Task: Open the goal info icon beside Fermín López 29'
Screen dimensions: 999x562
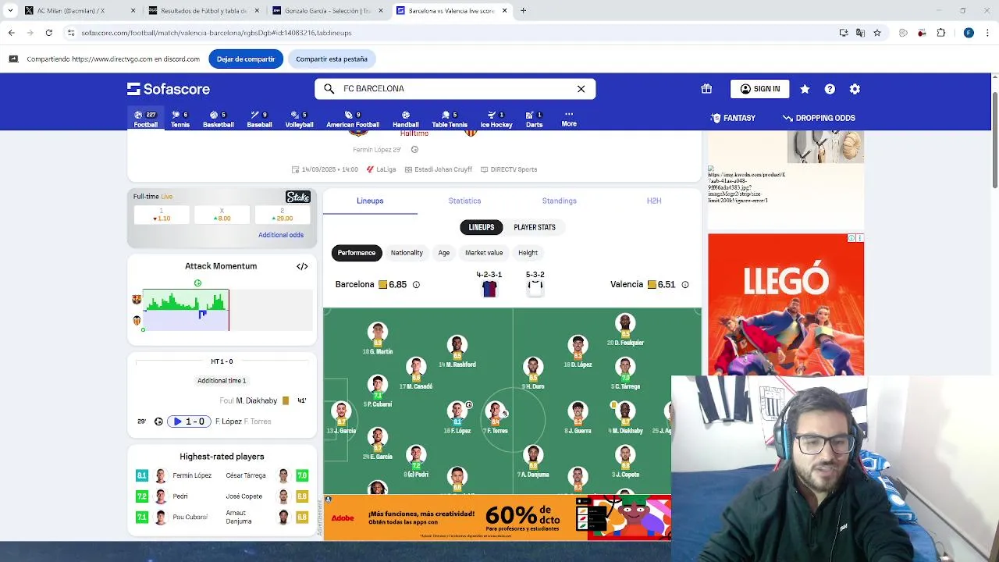Action: (414, 150)
